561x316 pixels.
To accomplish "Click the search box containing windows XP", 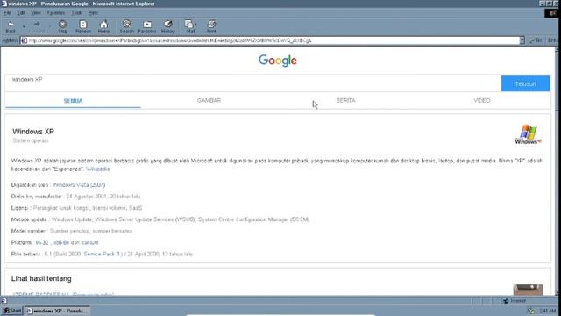I will coord(253,83).
